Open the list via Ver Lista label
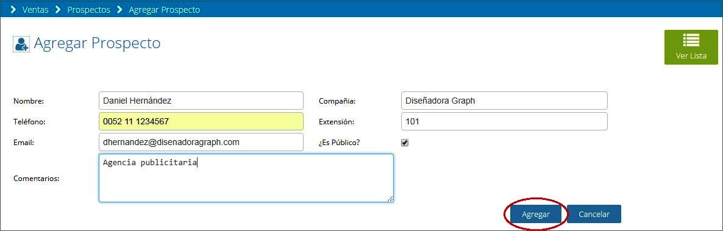 [691, 56]
